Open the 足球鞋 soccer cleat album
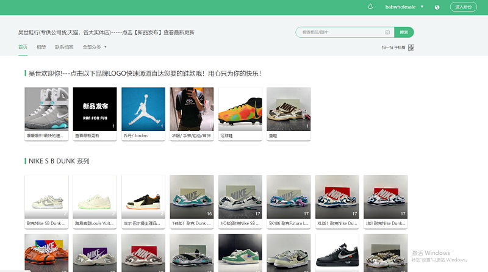The width and height of the screenshot is (488, 272). click(x=240, y=109)
